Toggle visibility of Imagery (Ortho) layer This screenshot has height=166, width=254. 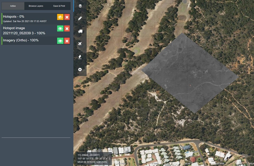60,41
